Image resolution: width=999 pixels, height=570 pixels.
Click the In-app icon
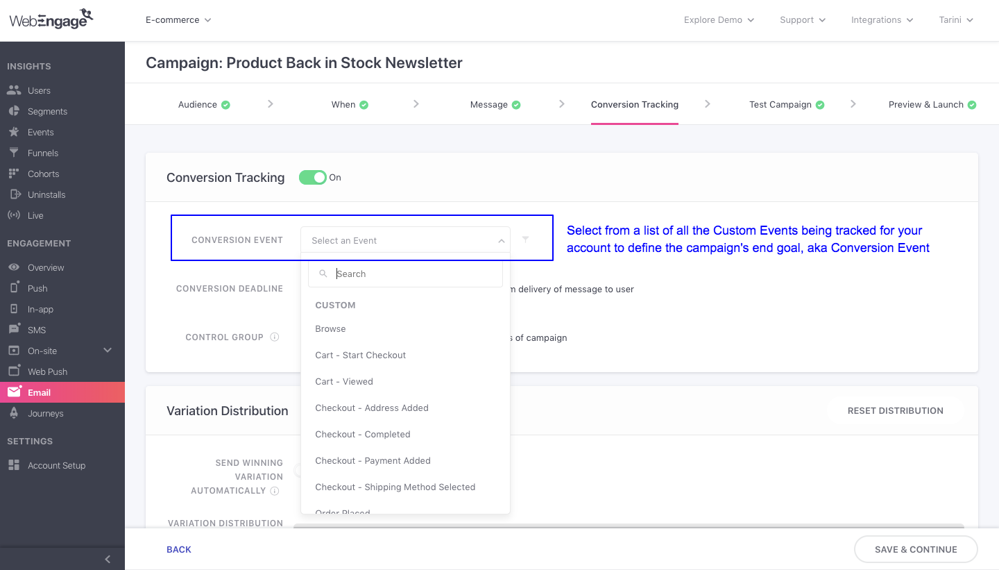coord(14,309)
